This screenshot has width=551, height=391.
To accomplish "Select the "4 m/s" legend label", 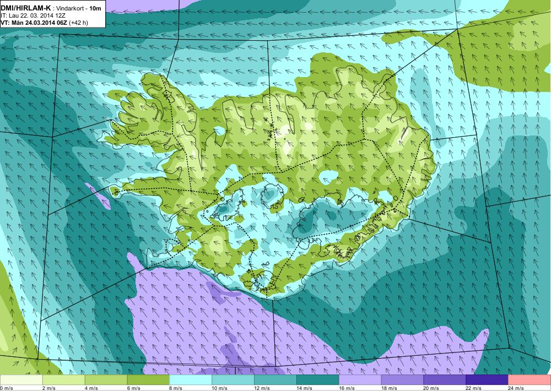I will pos(91,388).
